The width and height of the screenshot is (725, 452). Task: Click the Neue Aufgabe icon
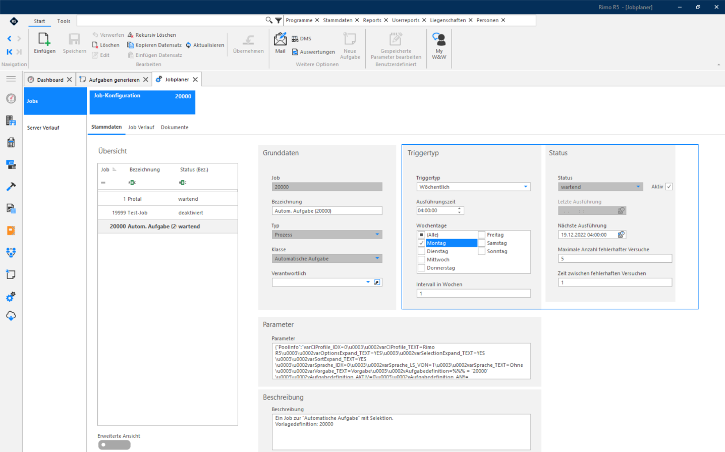[350, 39]
